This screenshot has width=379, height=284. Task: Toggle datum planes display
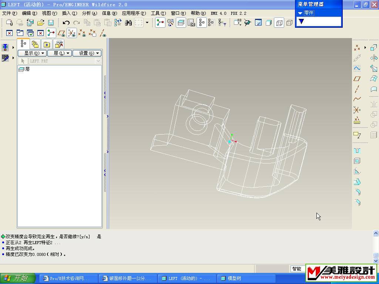point(61,33)
